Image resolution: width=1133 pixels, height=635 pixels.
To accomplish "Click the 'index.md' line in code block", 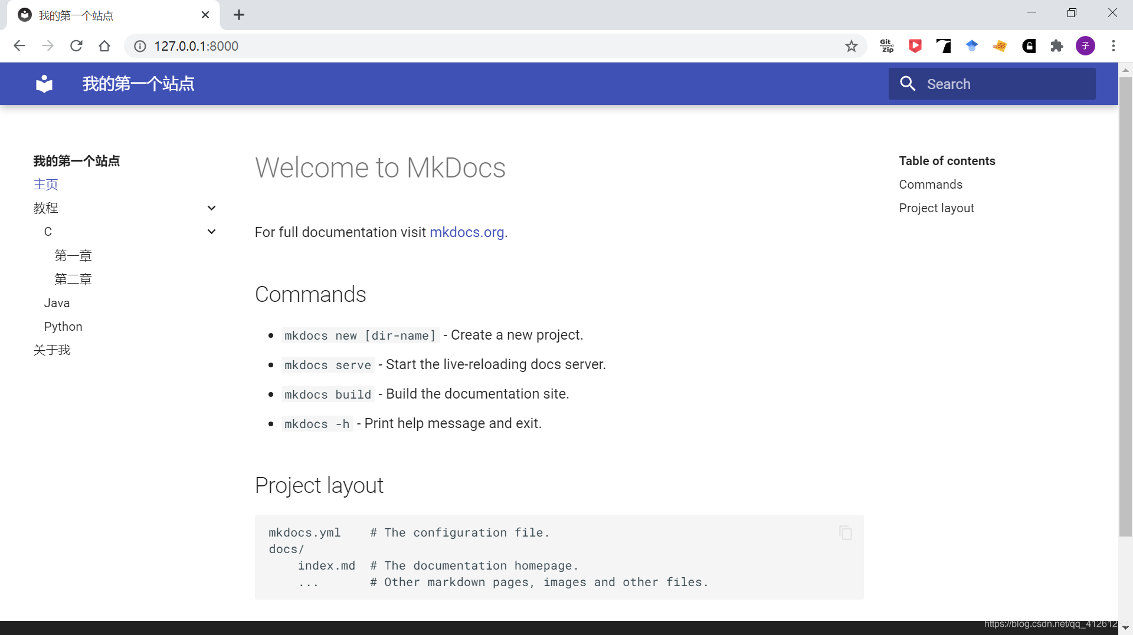I will click(438, 565).
